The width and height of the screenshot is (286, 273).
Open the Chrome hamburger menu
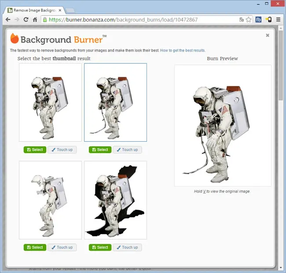pyautogui.click(x=278, y=19)
